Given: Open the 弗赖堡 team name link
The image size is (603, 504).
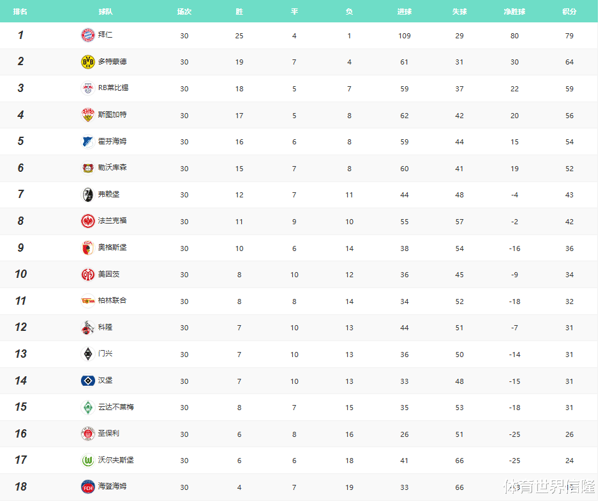Looking at the screenshot, I should (108, 194).
